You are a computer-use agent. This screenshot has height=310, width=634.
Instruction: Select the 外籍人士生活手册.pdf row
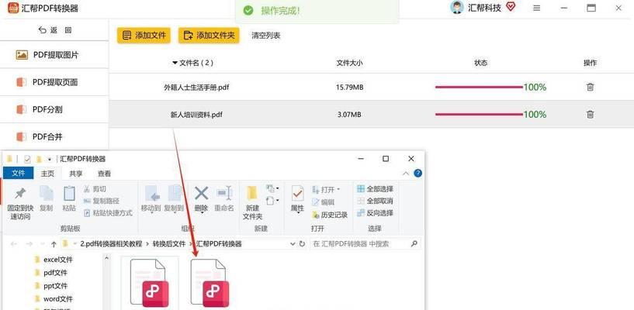pos(372,87)
